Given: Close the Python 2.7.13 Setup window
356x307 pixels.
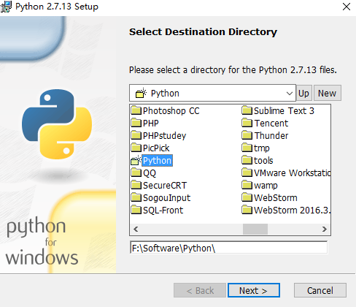Looking at the screenshot, I should coord(347,7).
